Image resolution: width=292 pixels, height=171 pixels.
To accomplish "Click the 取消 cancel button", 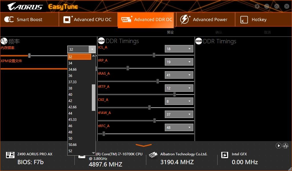I will pyautogui.click(x=267, y=32).
